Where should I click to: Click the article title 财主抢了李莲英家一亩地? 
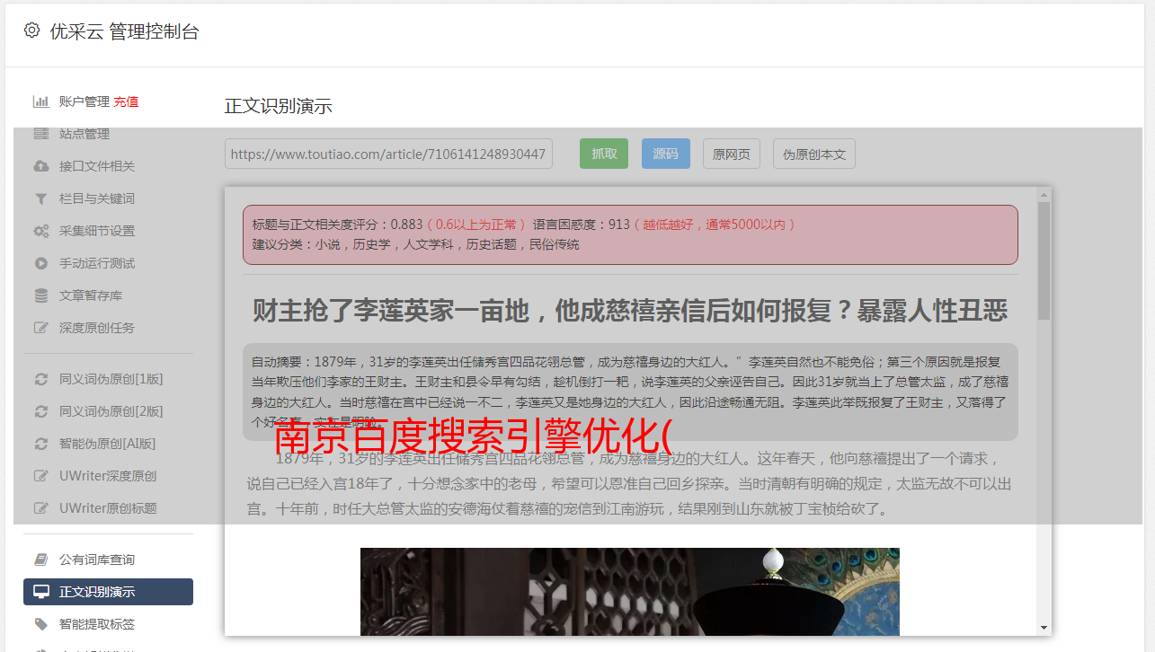pos(630,311)
